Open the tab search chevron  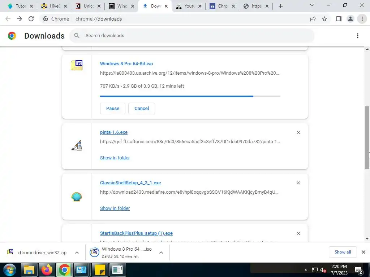click(312, 5)
